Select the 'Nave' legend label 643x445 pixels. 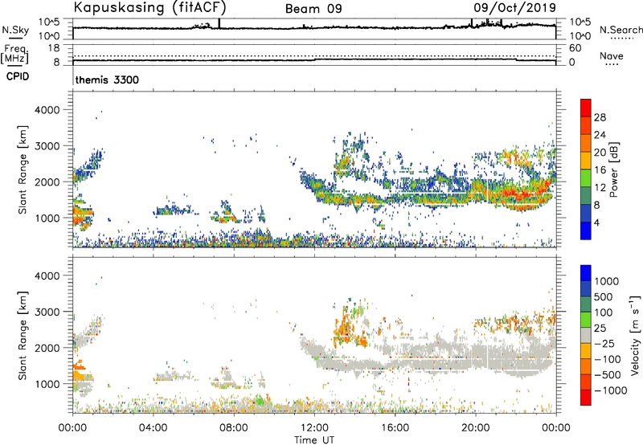612,55
